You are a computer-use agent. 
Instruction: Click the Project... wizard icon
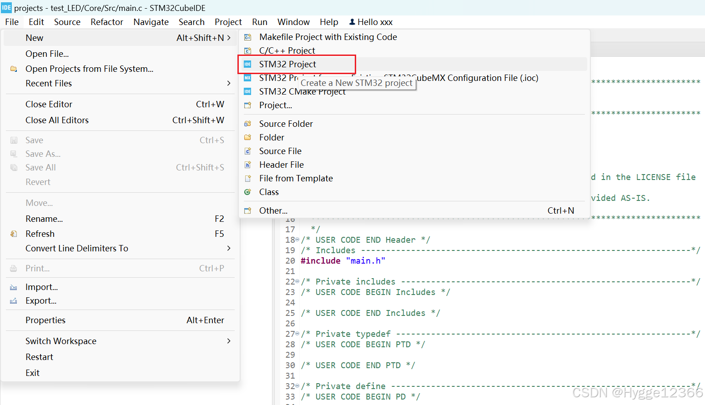tap(247, 105)
